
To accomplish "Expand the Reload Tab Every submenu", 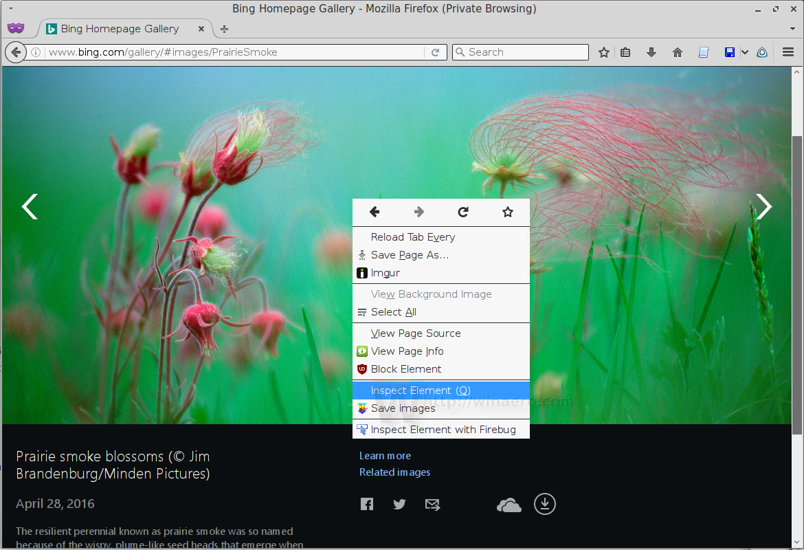I will point(412,236).
